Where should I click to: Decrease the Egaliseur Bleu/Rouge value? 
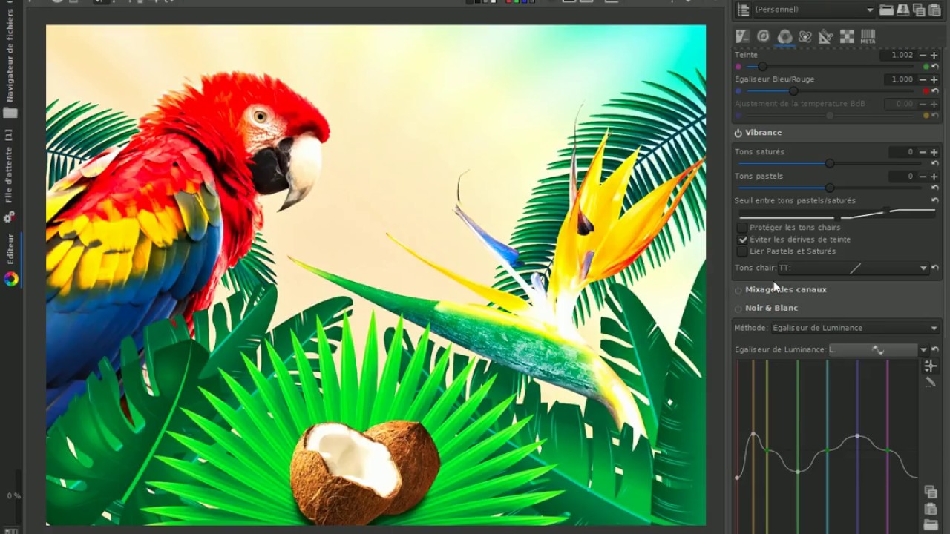coord(923,79)
